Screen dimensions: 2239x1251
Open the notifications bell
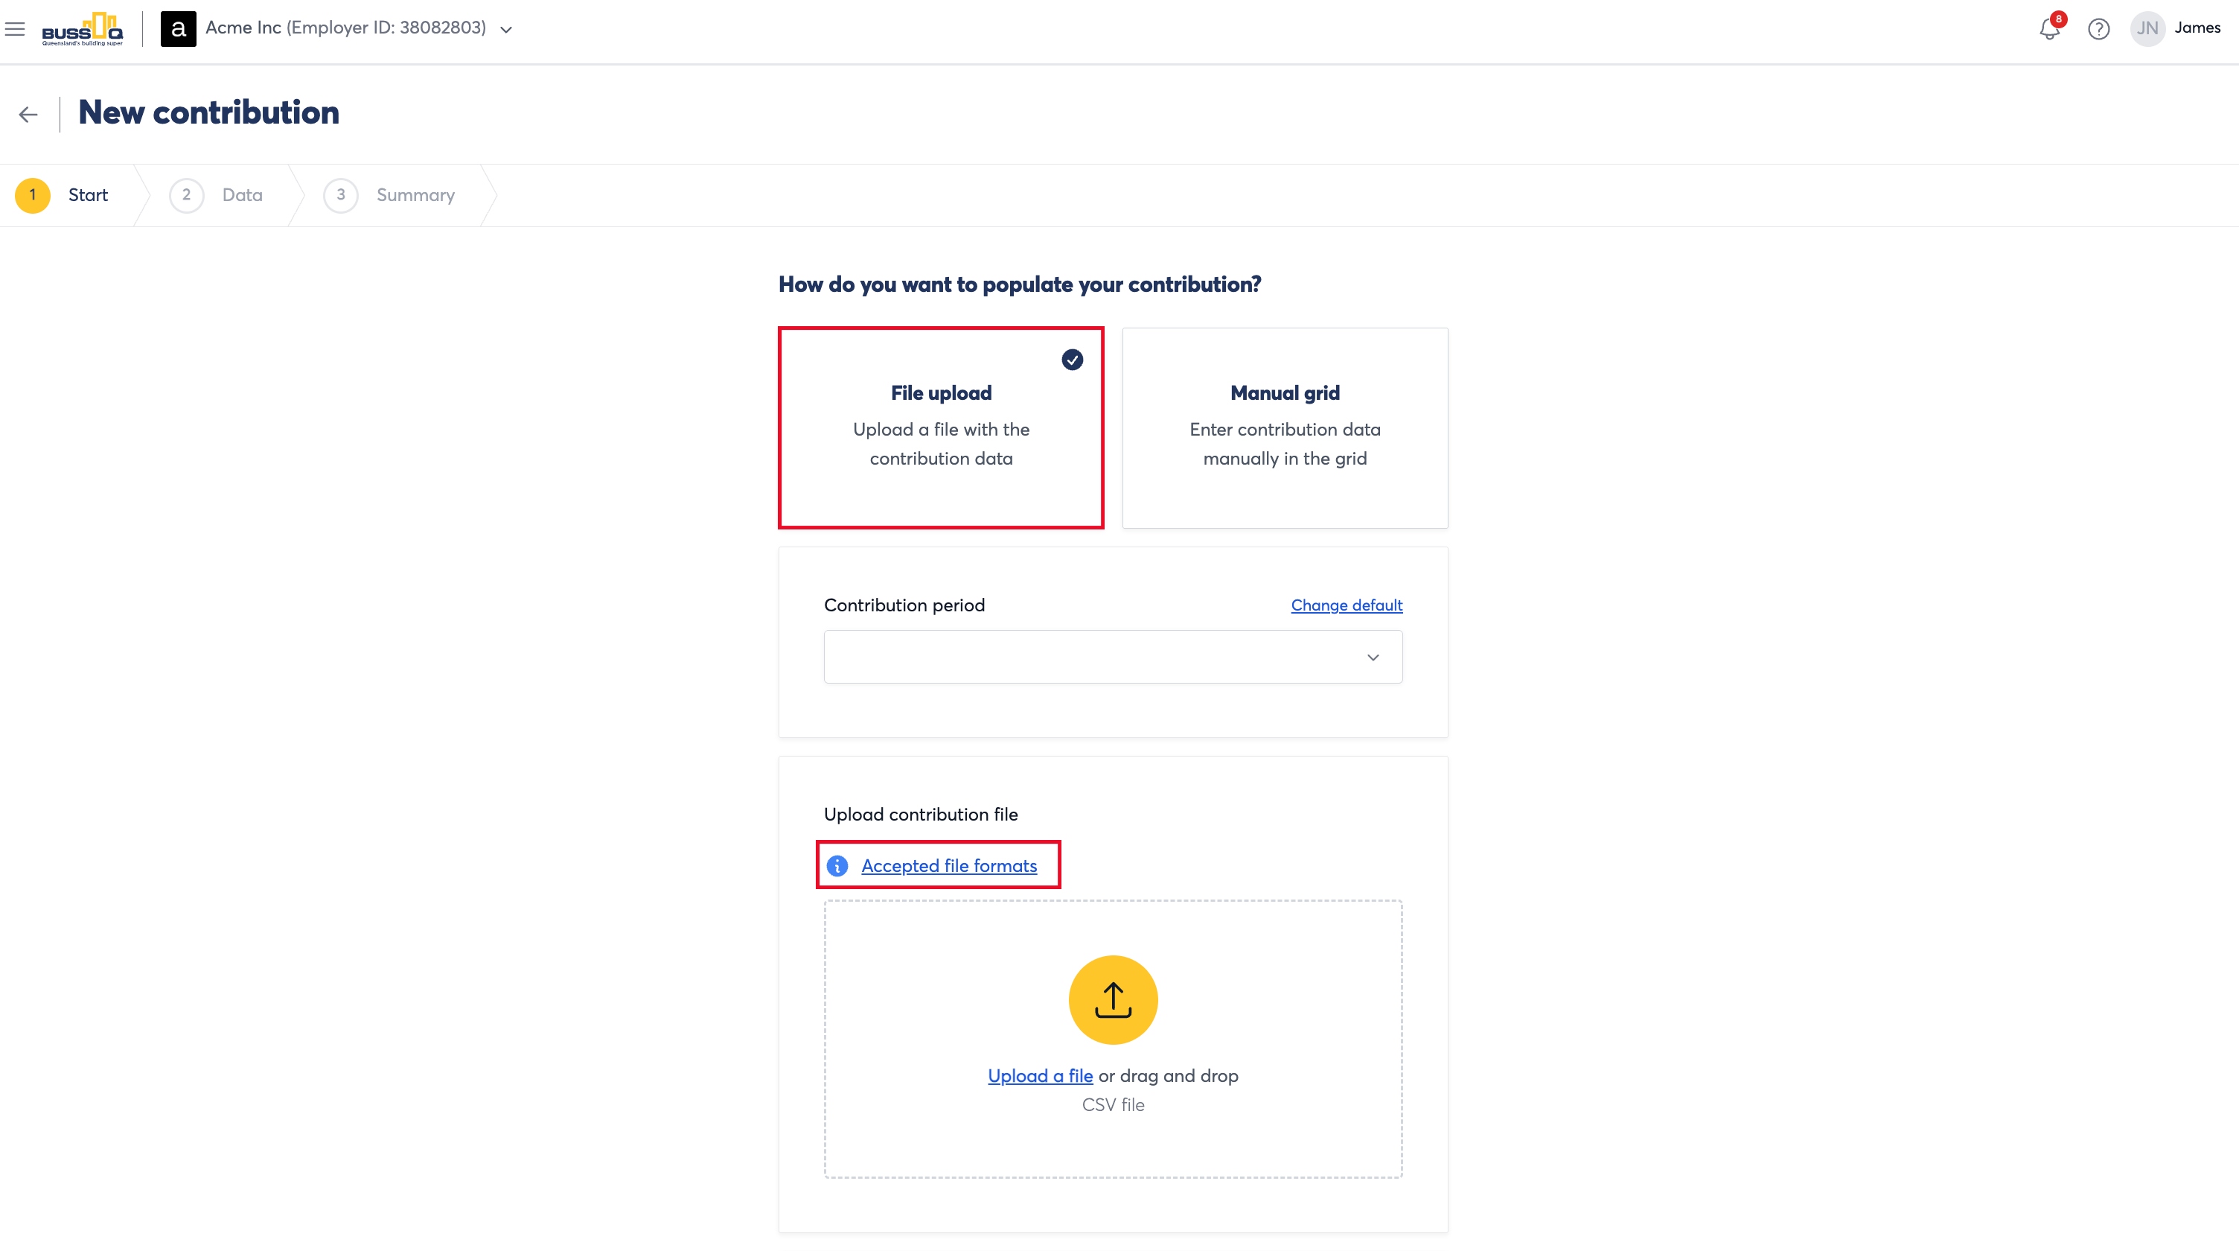2049,29
